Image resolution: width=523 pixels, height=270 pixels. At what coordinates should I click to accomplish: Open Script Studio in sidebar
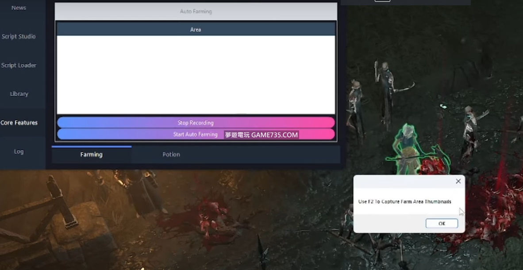[19, 37]
